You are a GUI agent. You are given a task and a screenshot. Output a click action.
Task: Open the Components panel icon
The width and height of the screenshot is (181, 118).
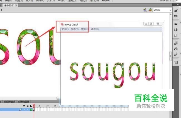pos(176,49)
